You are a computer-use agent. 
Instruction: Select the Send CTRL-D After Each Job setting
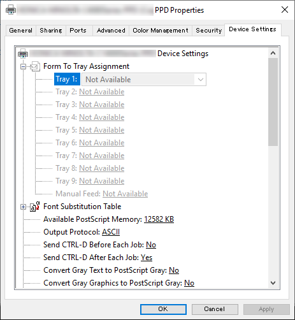(x=97, y=258)
